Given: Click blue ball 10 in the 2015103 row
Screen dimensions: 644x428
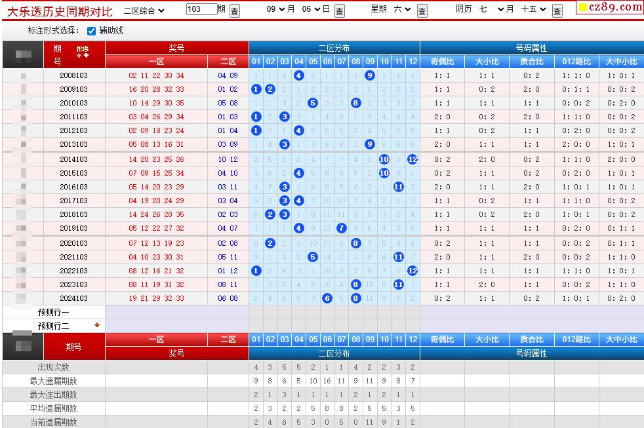Looking at the screenshot, I should tap(384, 173).
